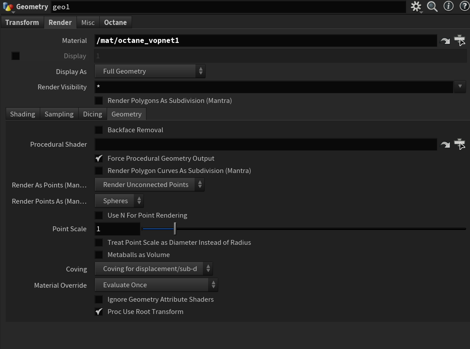Disable Proc Use Root Transform checkbox

coord(99,312)
